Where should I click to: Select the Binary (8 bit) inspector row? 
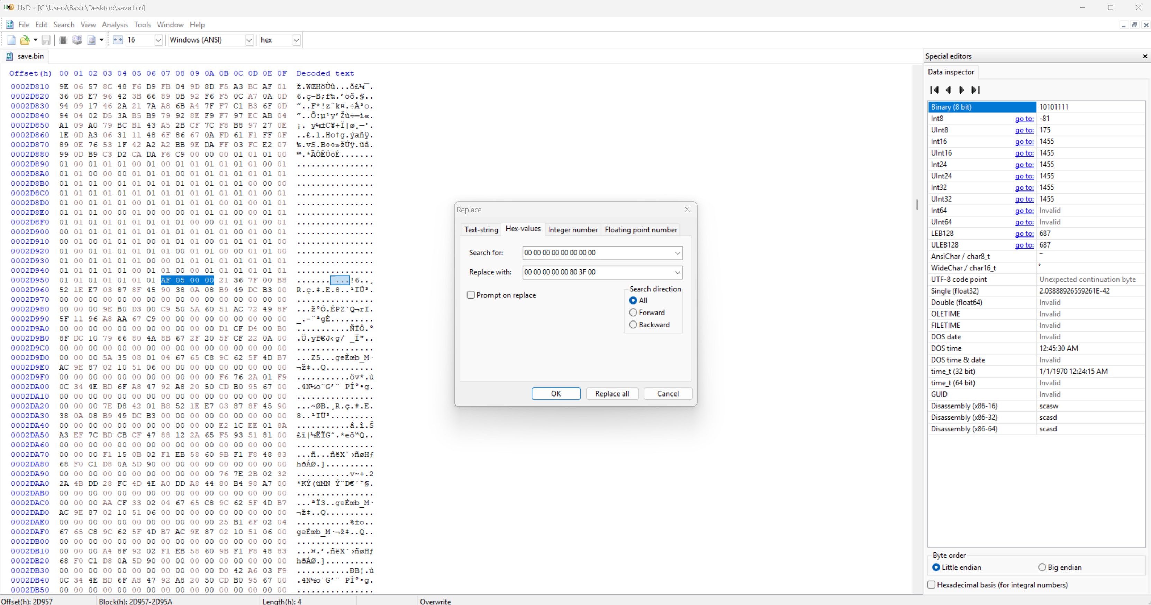1036,107
